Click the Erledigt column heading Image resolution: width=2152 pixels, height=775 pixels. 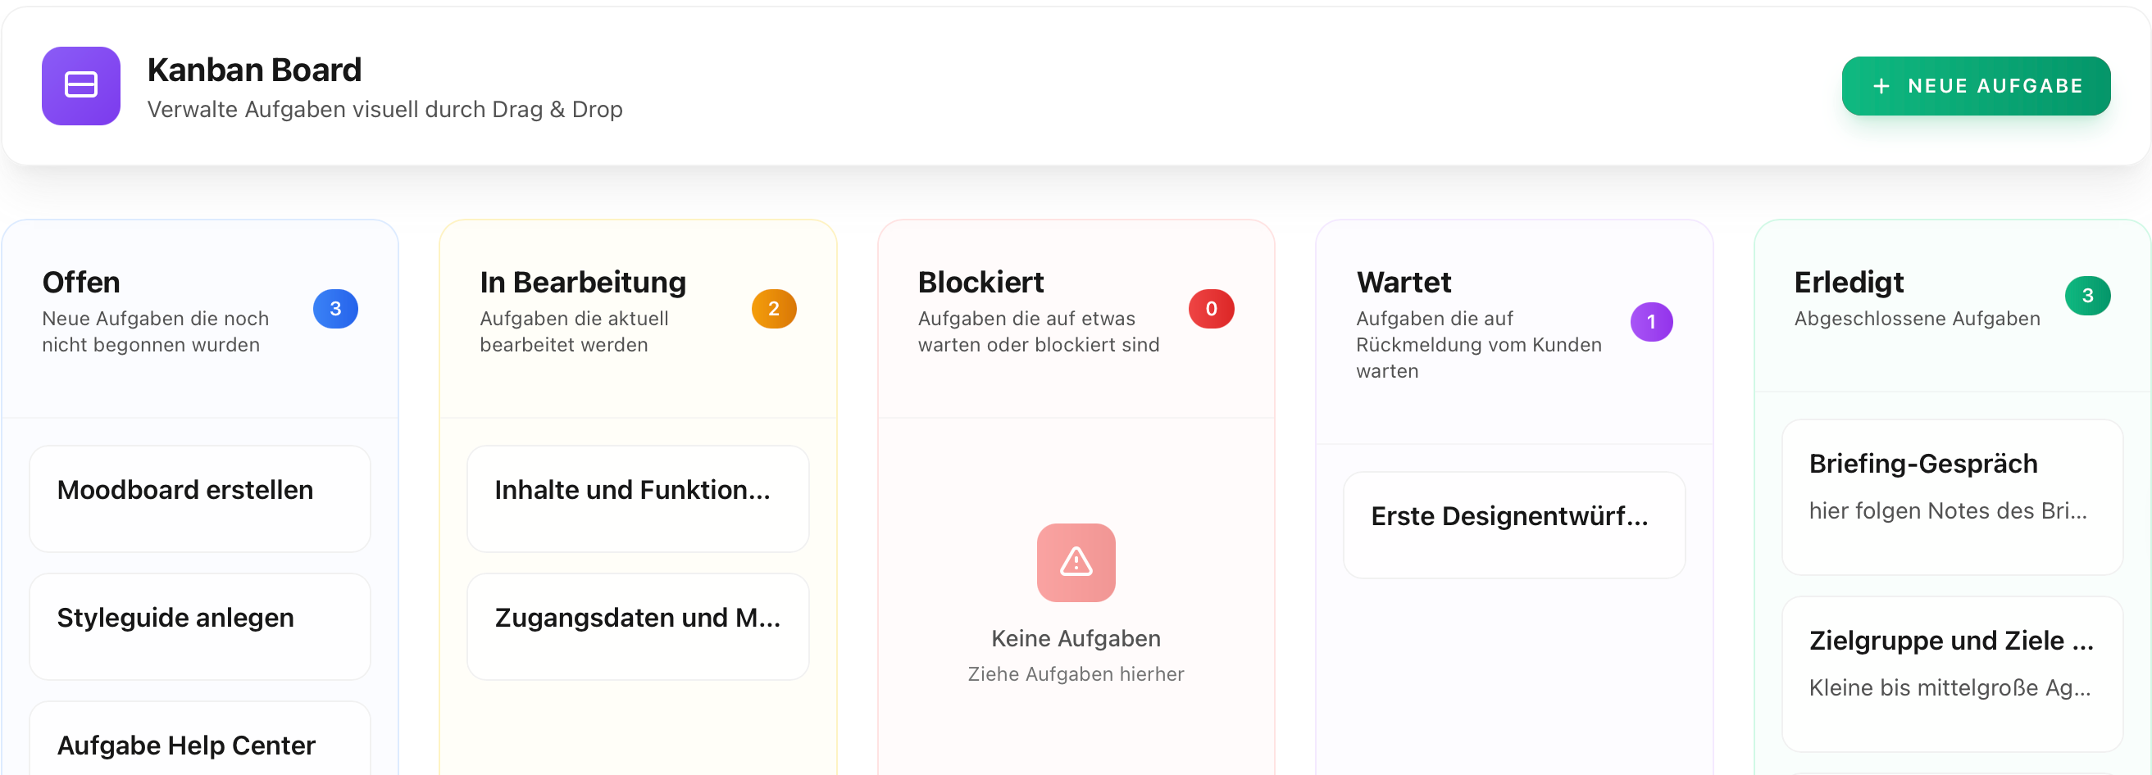[1849, 283]
